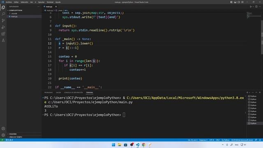Click the Run Python File play button
Viewport: 263px width, 148px height.
point(251,7)
